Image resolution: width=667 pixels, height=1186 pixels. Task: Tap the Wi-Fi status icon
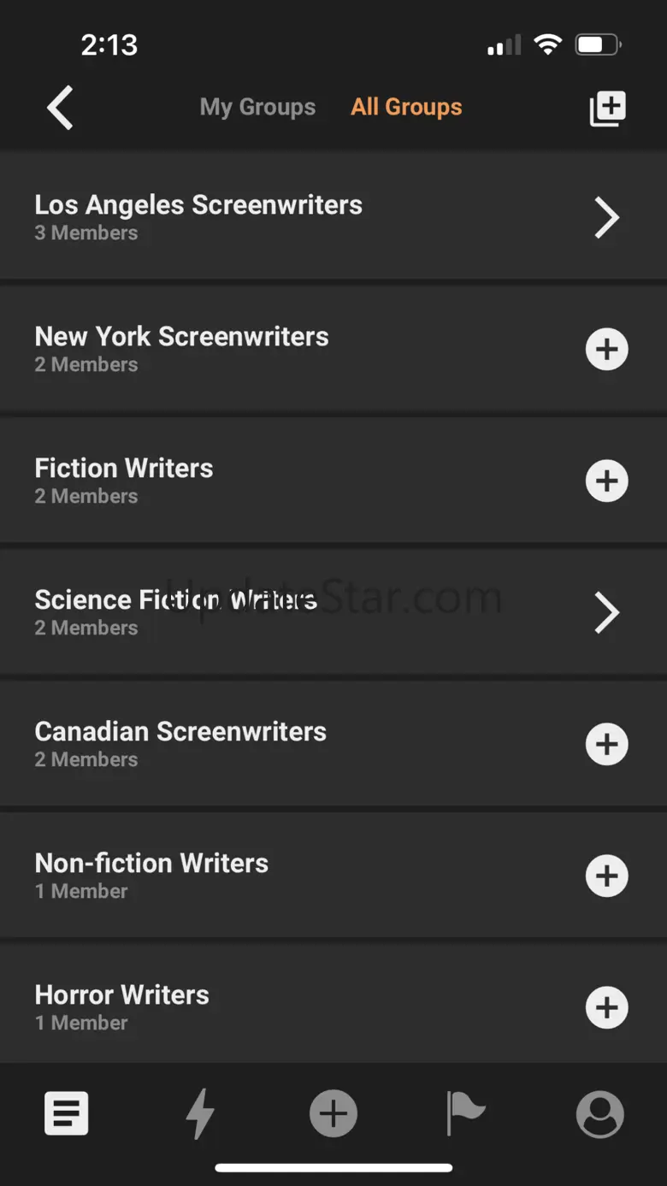point(547,44)
